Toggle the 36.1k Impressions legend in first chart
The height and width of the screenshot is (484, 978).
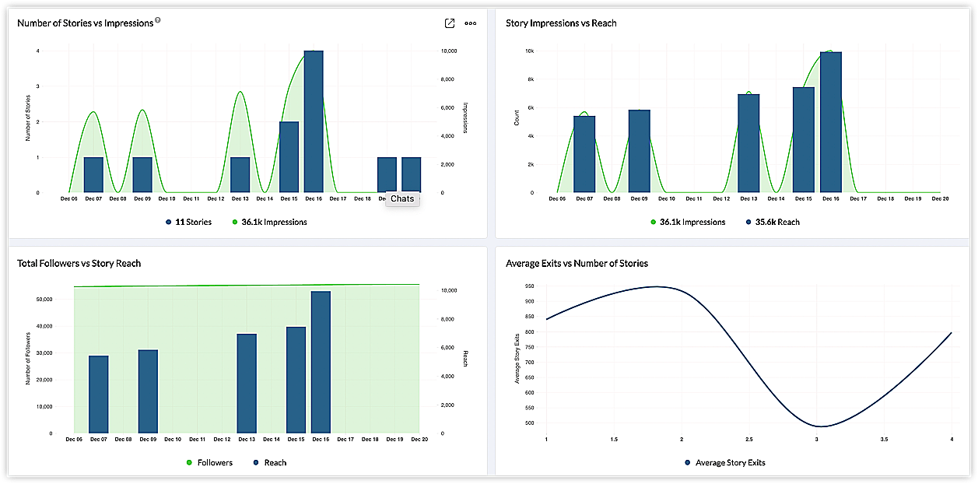point(270,222)
